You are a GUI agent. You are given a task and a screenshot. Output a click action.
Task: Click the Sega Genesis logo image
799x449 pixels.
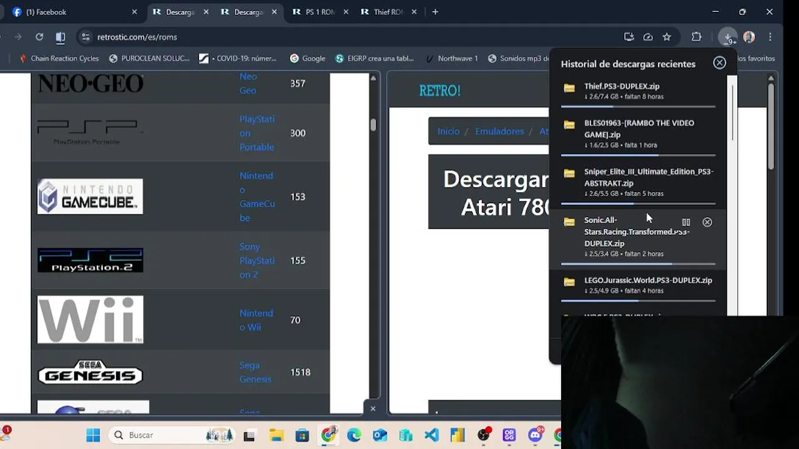point(90,372)
